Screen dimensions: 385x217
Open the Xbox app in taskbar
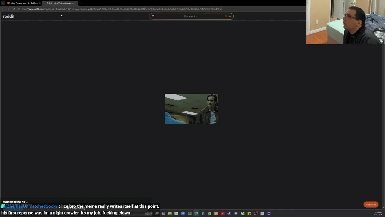pyautogui.click(x=242, y=213)
